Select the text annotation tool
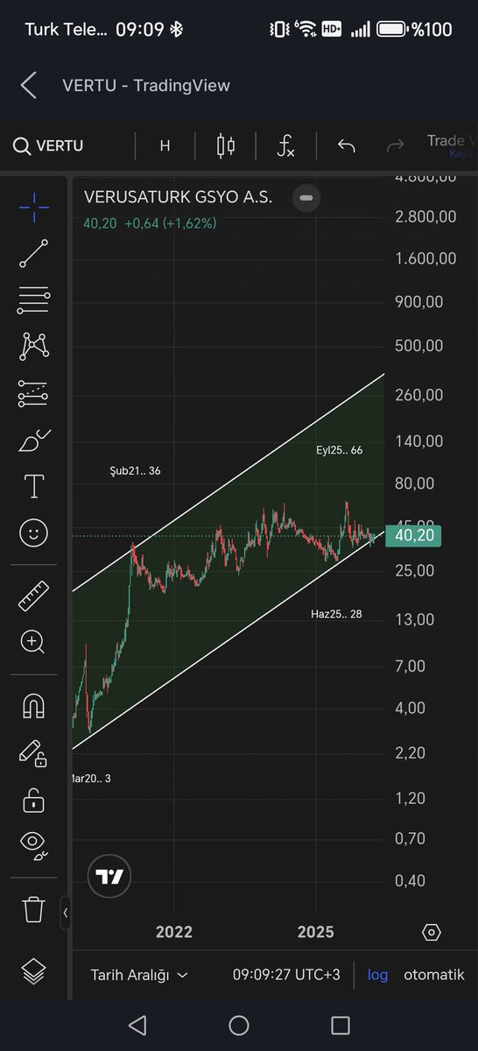The image size is (478, 1051). click(x=34, y=486)
